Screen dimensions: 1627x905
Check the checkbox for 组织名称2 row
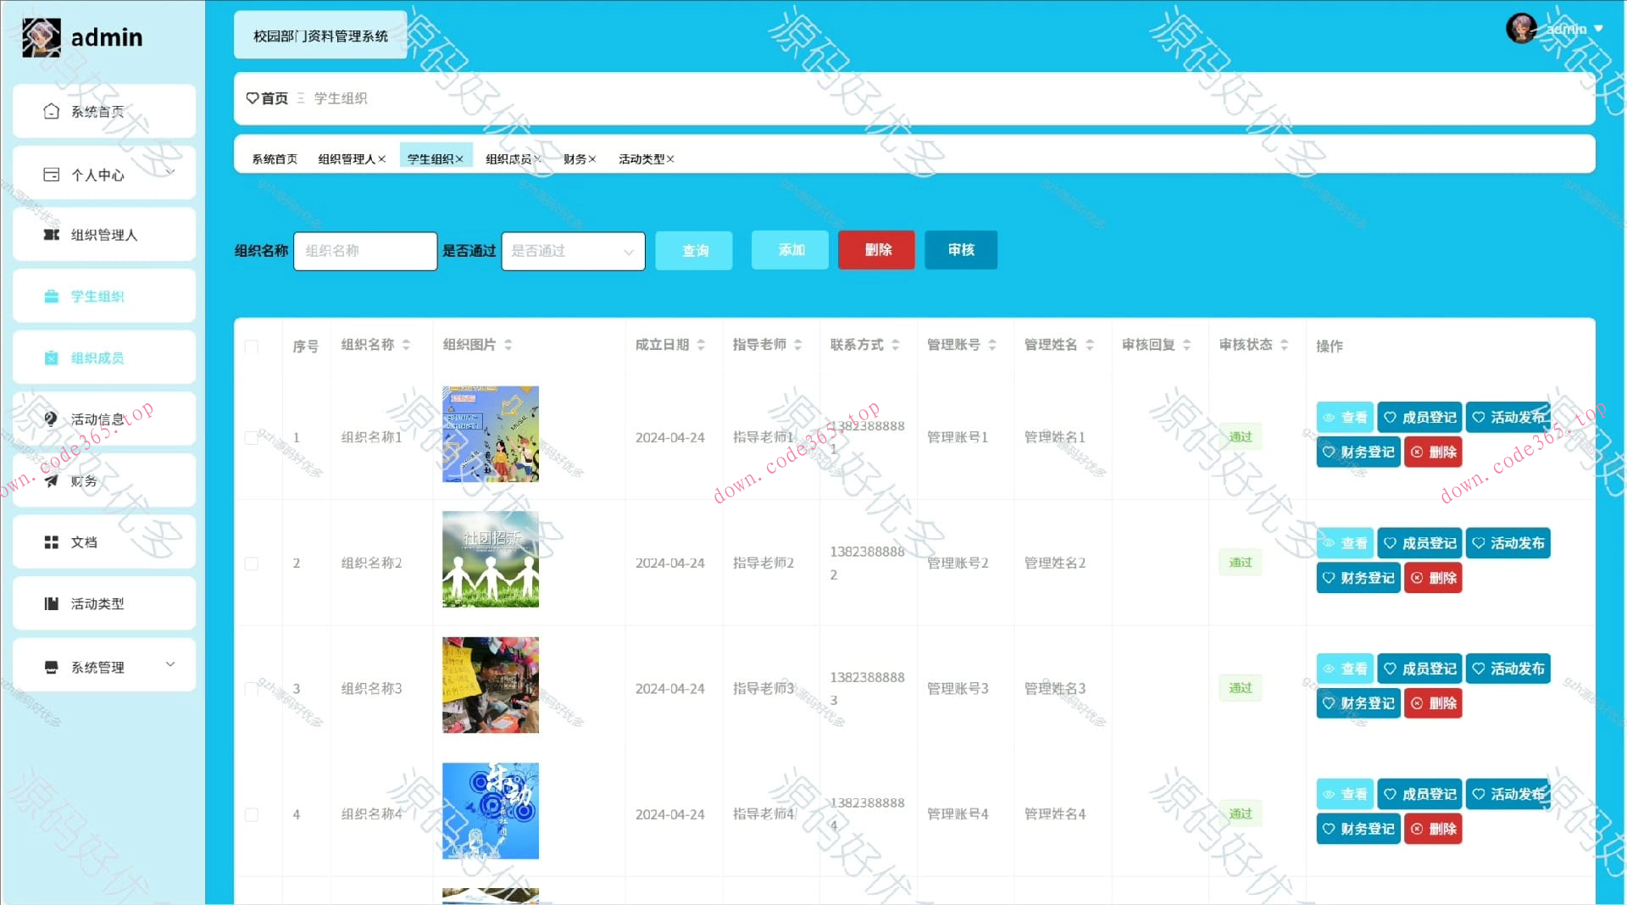[x=251, y=563]
